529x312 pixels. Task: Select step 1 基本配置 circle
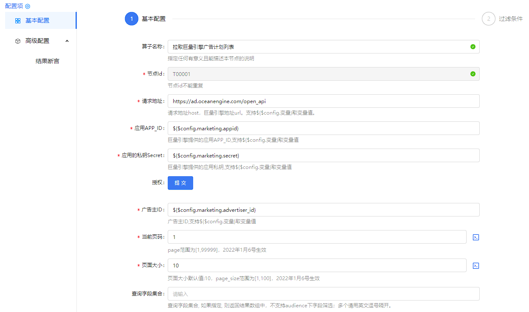point(132,19)
